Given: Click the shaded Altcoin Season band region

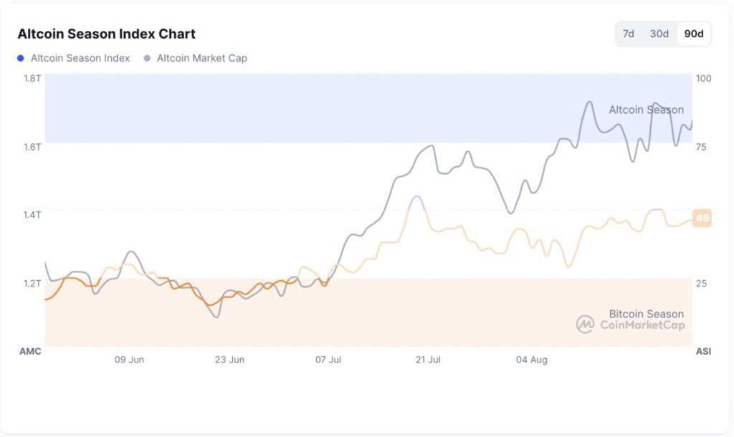Looking at the screenshot, I should click(x=287, y=107).
